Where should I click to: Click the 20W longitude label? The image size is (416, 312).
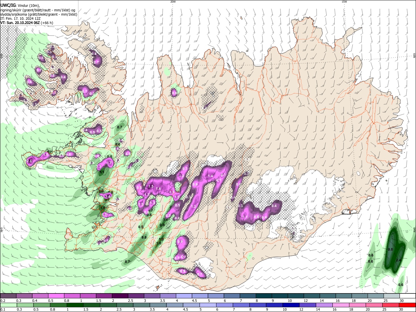[173, 2]
